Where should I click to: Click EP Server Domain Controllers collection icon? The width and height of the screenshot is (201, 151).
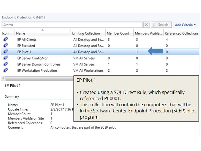click(6, 64)
